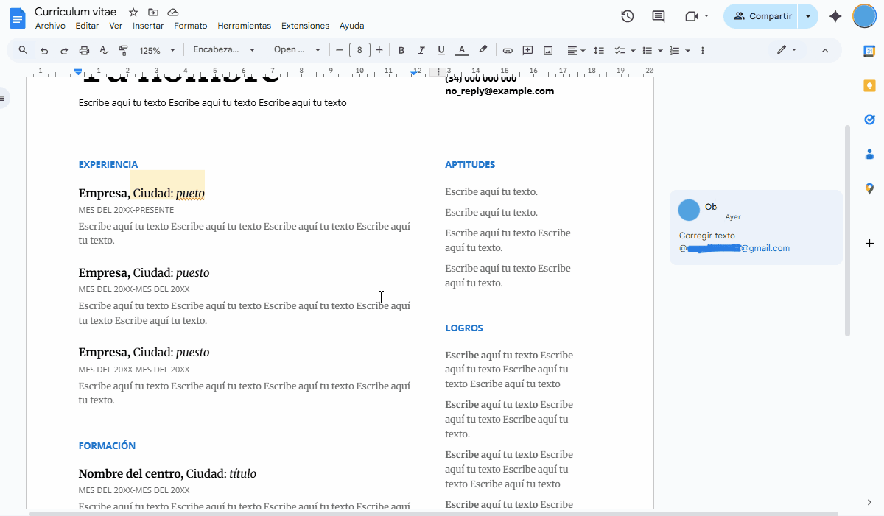This screenshot has width=884, height=516.
Task: Click the Gemini sparkle icon
Action: (x=835, y=16)
